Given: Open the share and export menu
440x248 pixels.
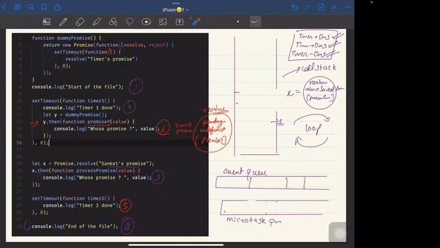Looking at the screenshot, I should coord(58,8).
